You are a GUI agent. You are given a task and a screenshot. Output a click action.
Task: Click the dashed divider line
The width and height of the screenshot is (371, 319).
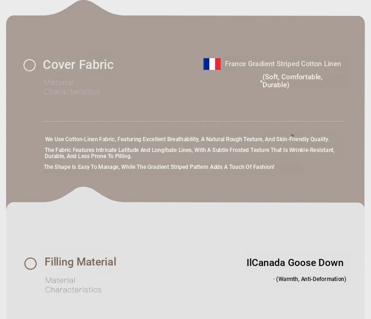[193, 121]
